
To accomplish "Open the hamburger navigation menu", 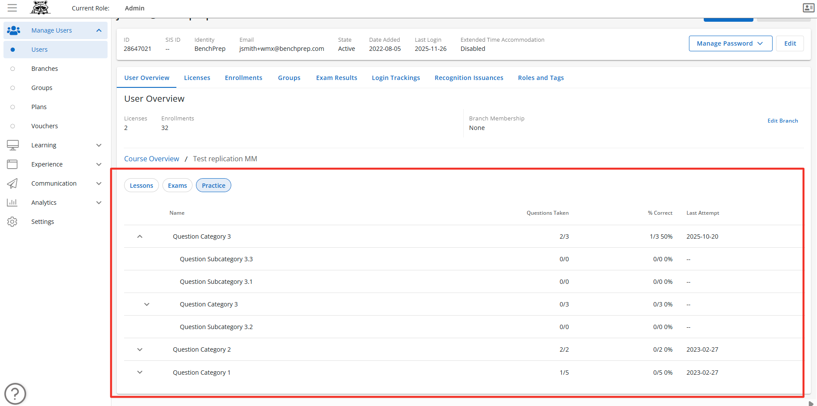I will pos(12,8).
